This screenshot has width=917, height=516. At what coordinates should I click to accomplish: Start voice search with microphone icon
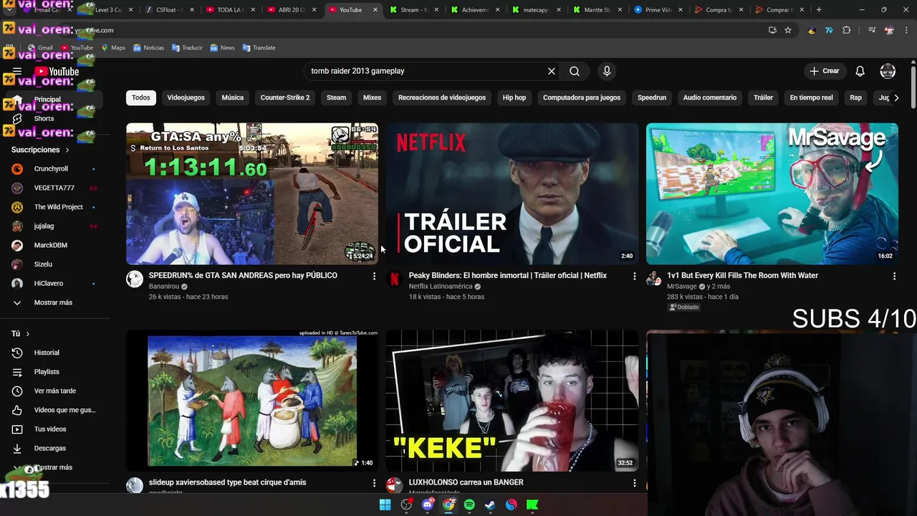607,71
